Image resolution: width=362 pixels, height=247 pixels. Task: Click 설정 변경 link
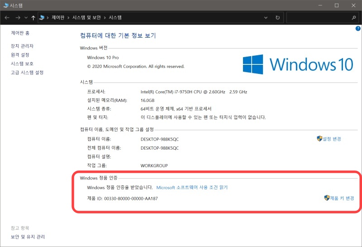point(332,139)
